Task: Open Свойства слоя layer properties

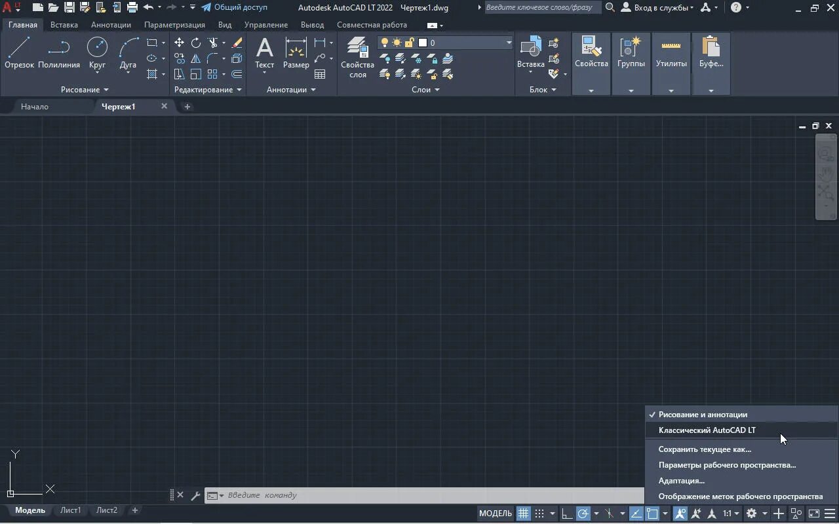Action: point(357,58)
